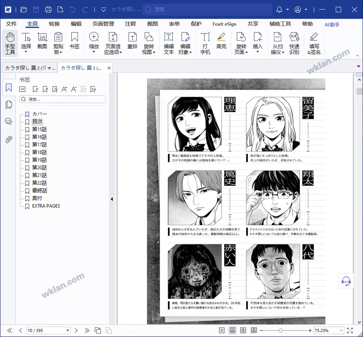Viewport: 363px width, 337px height.
Task: Close the カラダ探し 異 3 document tab
Action: coord(109,68)
